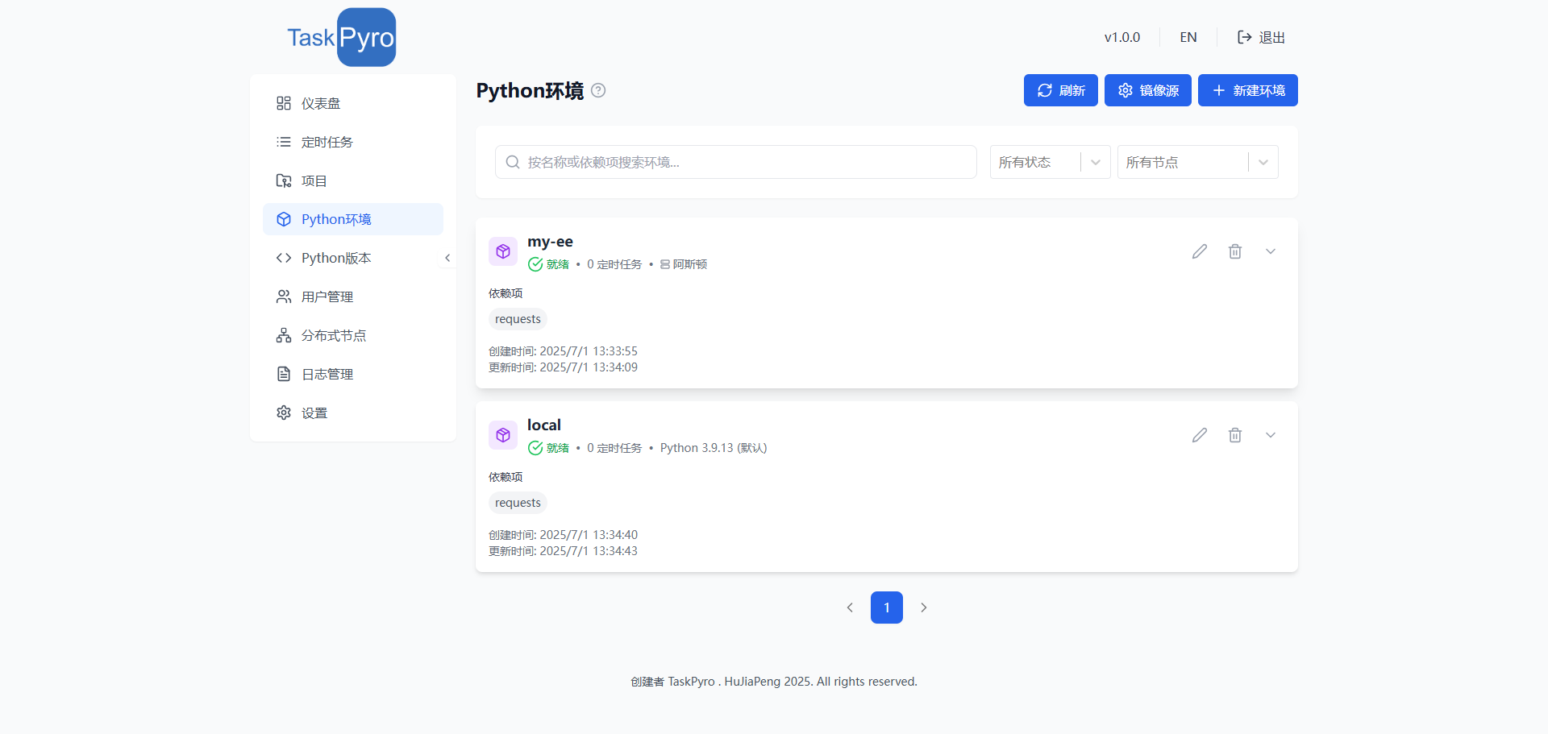
Task: Click the edit pencil icon on my-ee environment
Action: click(1199, 251)
